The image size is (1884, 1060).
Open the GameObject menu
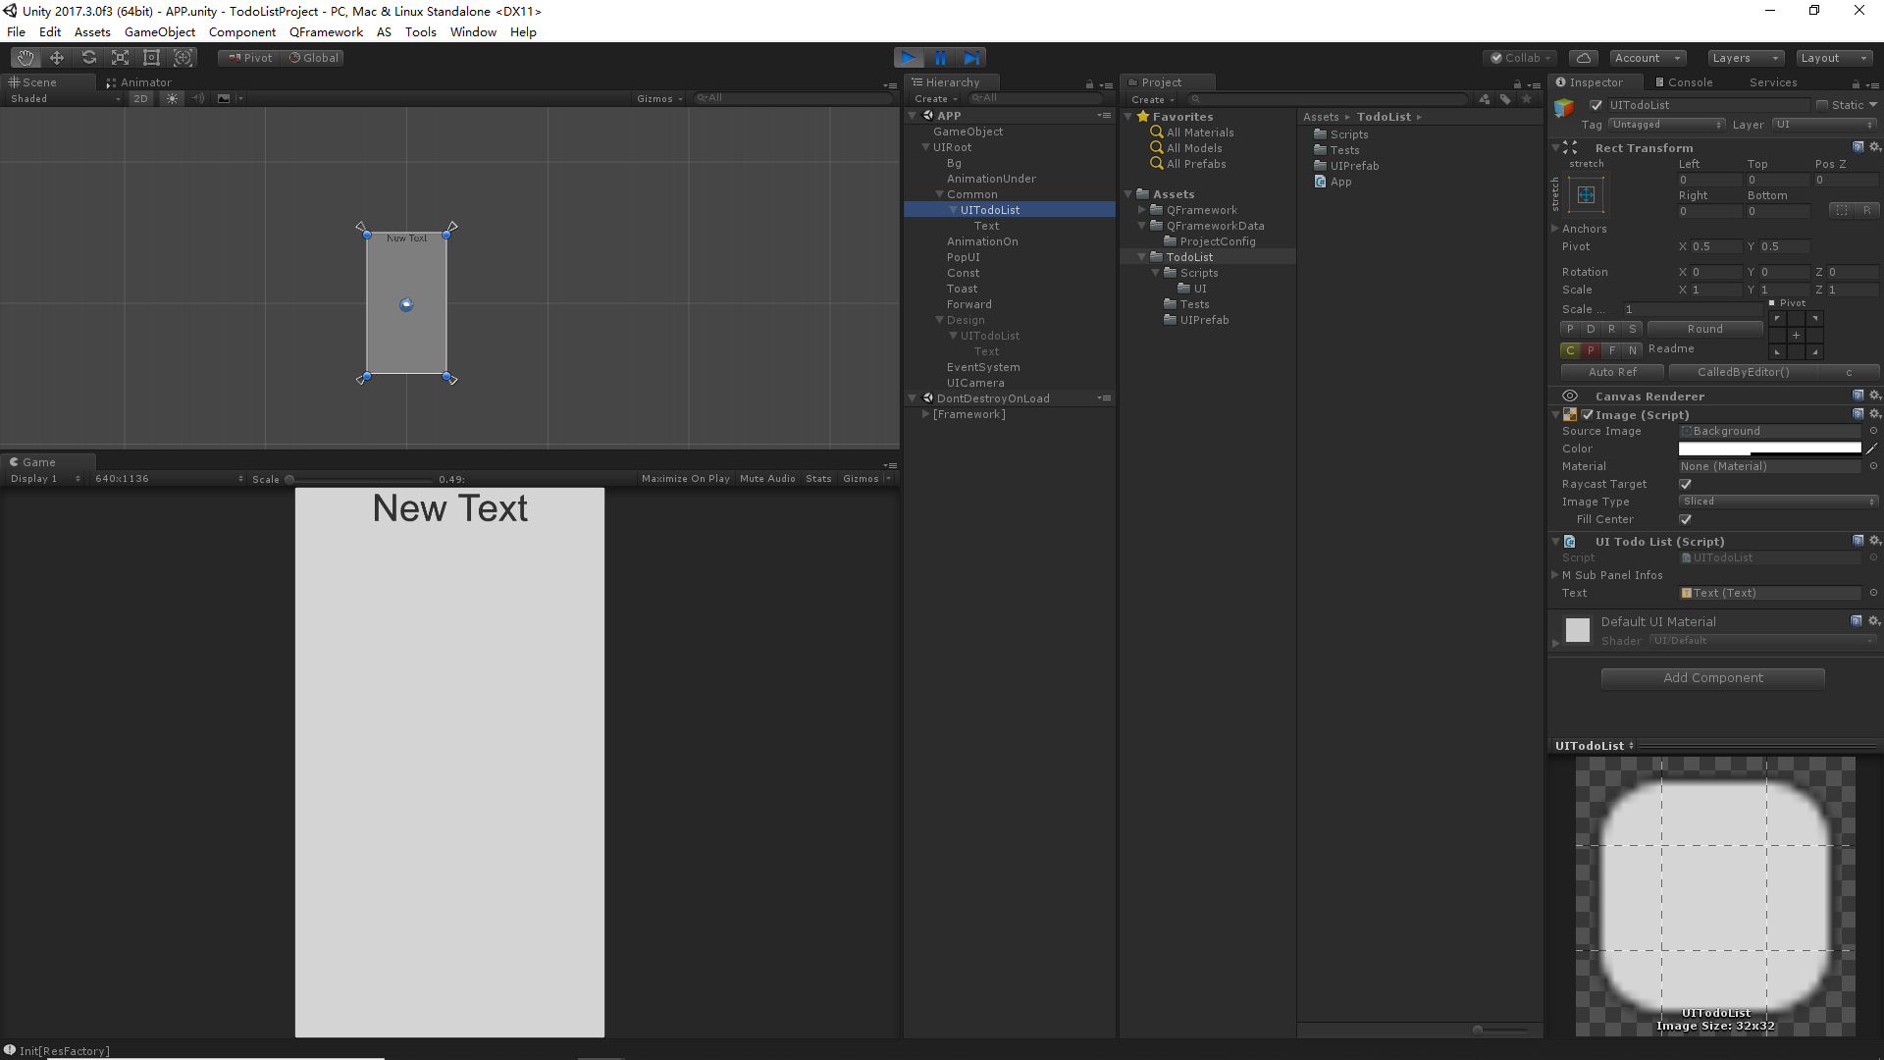(x=159, y=32)
